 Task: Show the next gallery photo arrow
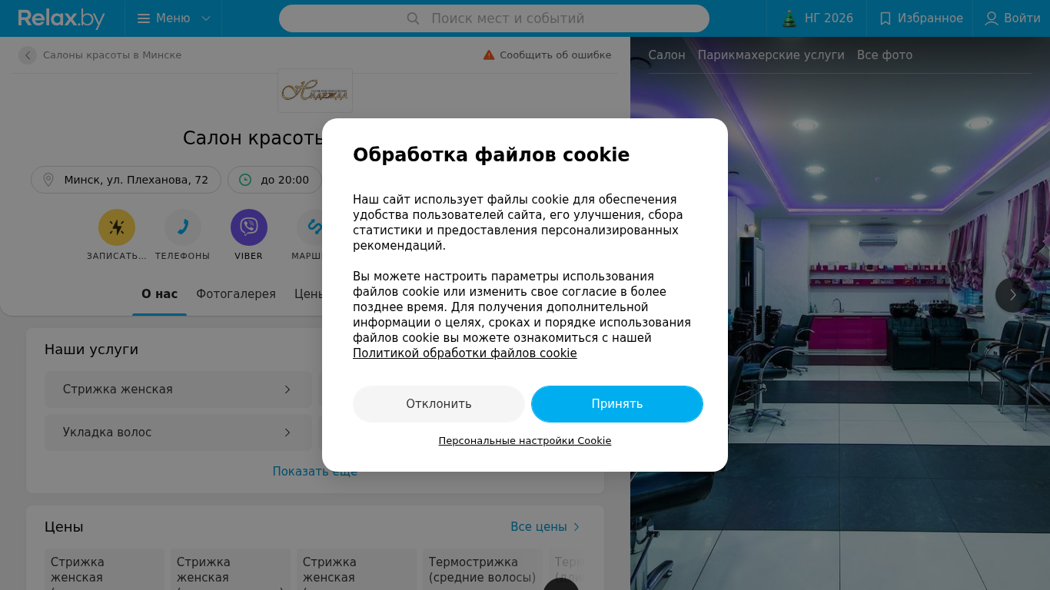point(1012,295)
